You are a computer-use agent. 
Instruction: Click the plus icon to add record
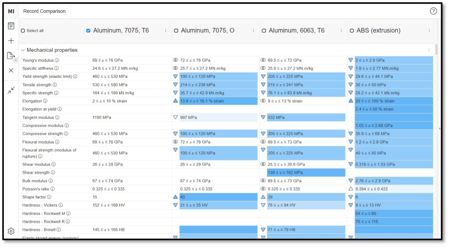click(11, 41)
